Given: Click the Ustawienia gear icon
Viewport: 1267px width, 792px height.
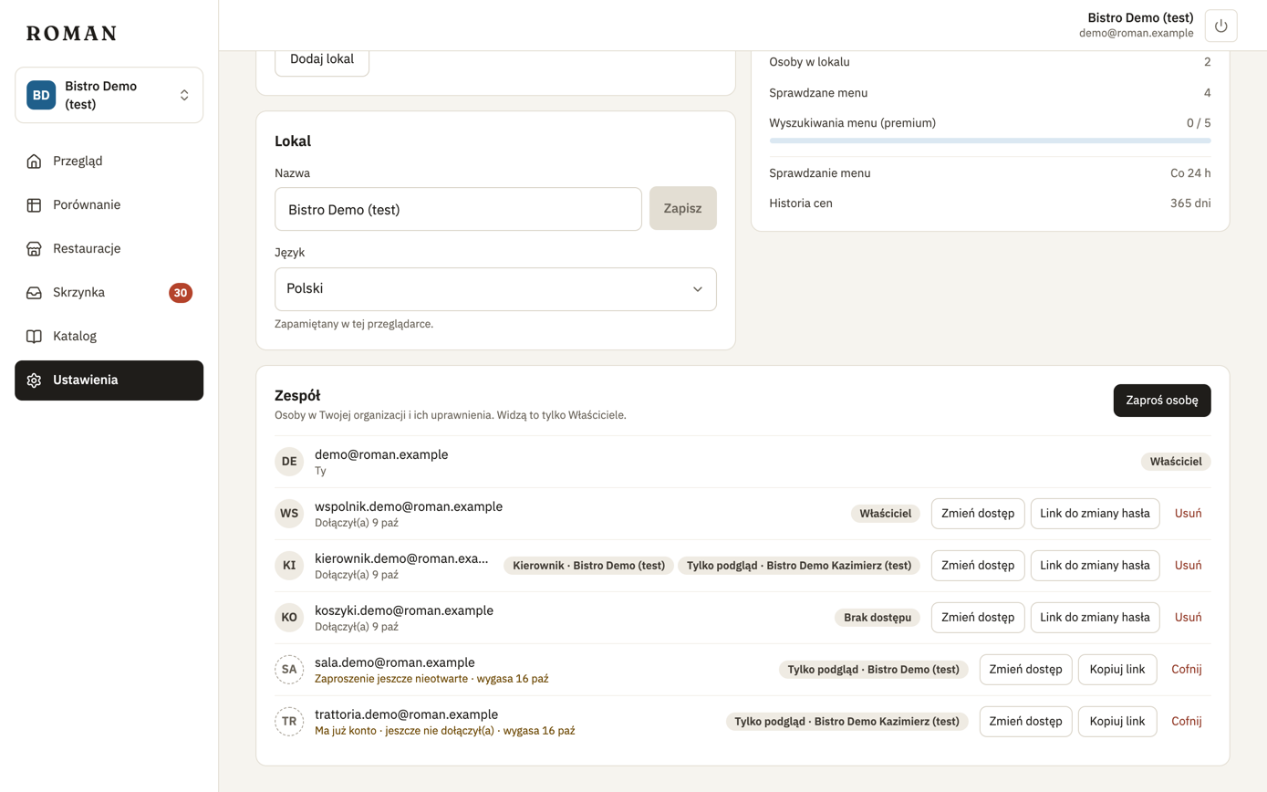Looking at the screenshot, I should click(34, 380).
